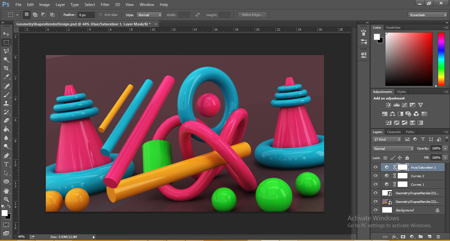Image resolution: width=450 pixels, height=241 pixels.
Task: Open the Style dropdown set to Normal
Action: tap(149, 15)
